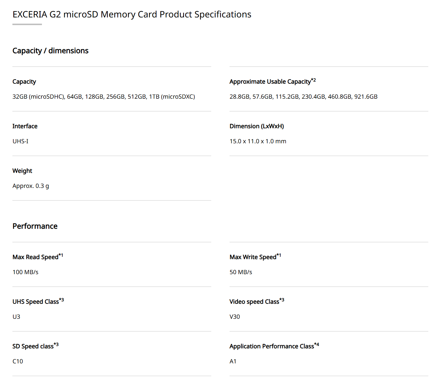Click the 100 MB/s read speed value

[25, 272]
